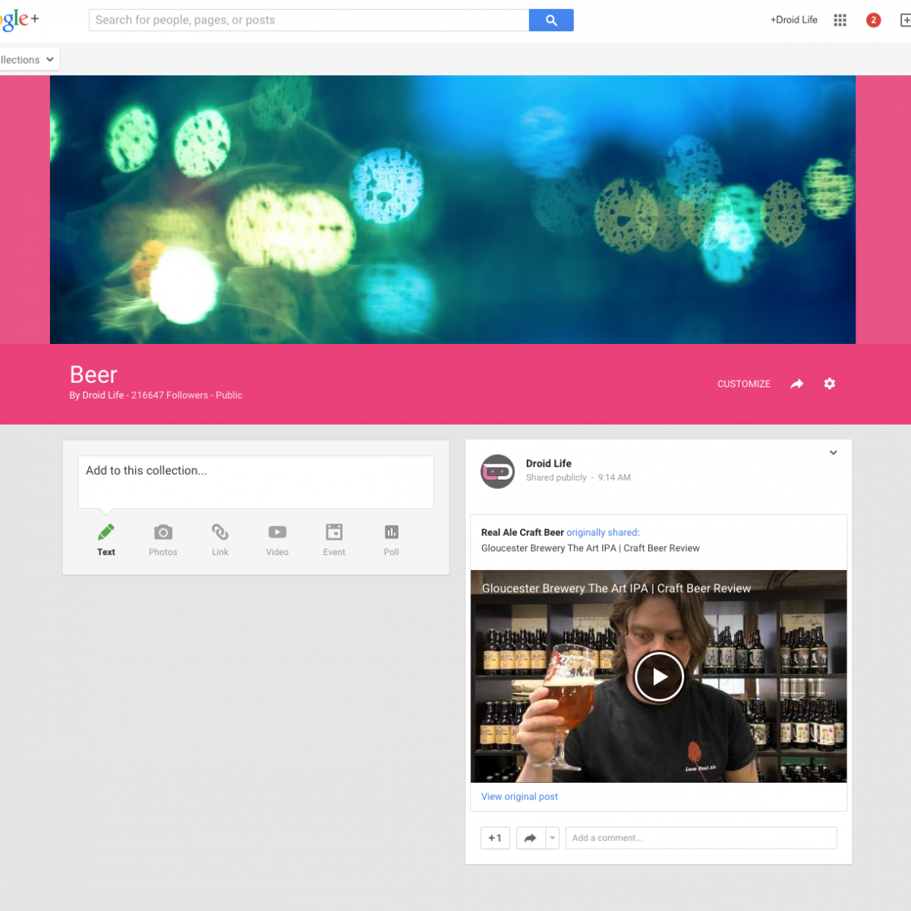This screenshot has height=911, width=911.
Task: Click the Google+ logo
Action: click(x=19, y=20)
